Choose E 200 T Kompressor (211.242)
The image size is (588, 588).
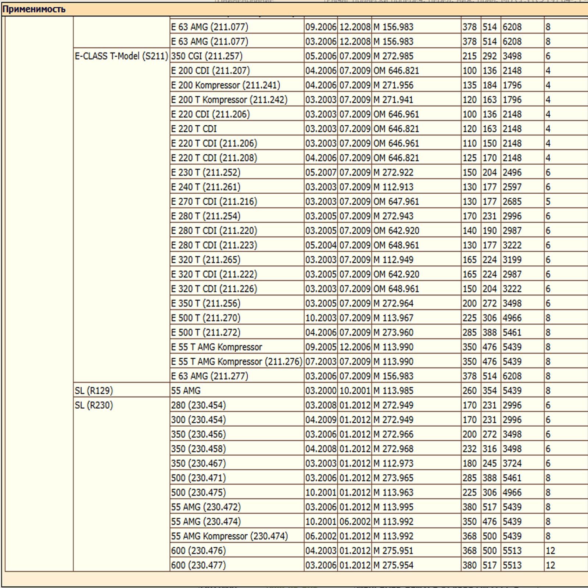[x=229, y=100]
